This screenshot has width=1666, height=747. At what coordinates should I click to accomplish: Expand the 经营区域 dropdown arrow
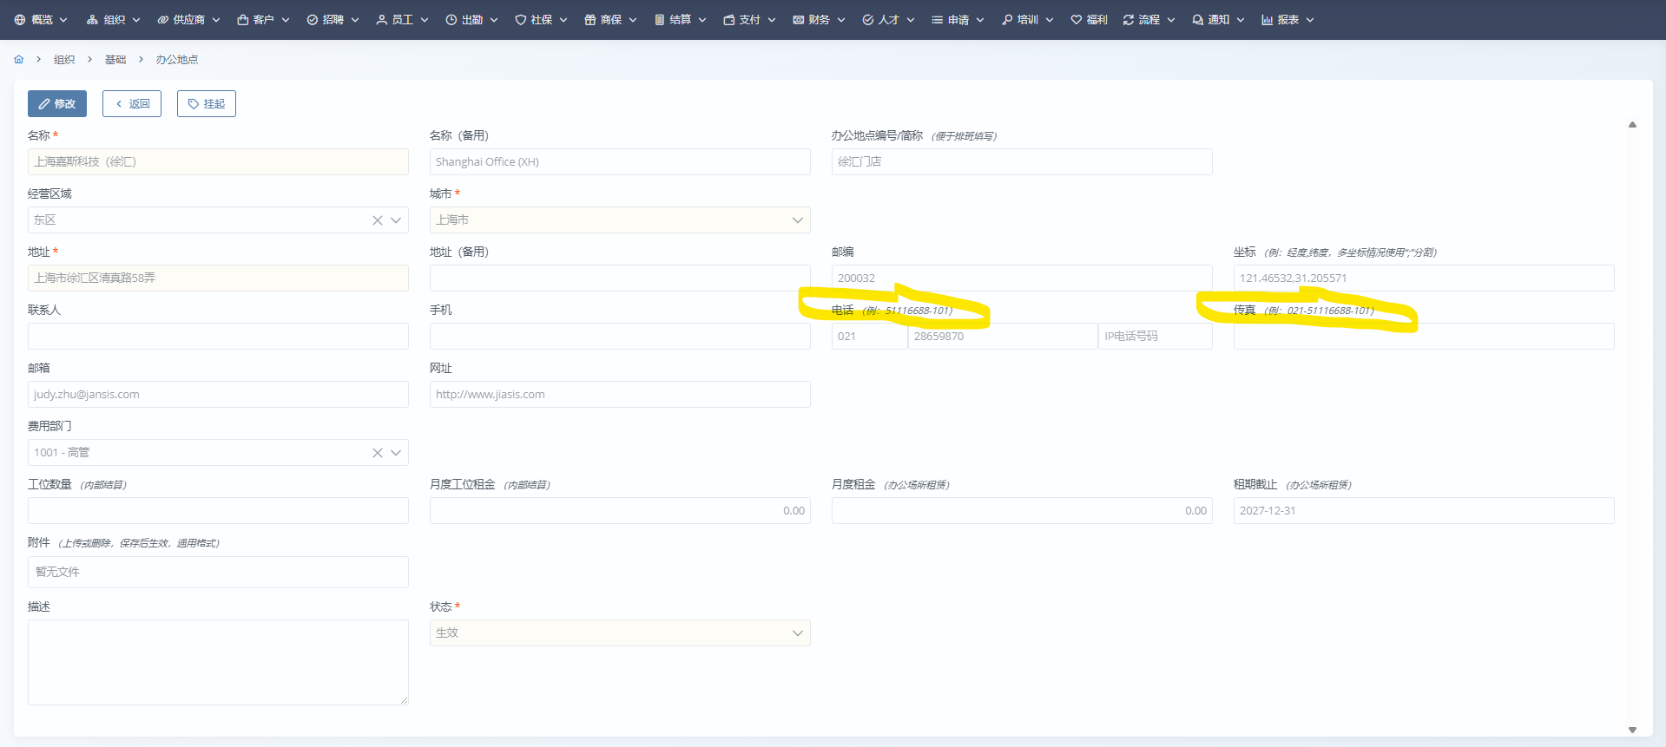tap(396, 220)
